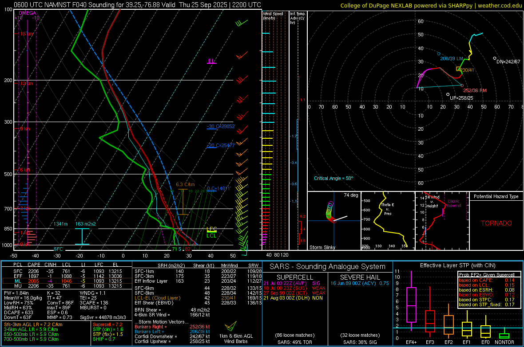Click the '27 Sep 99 00Z (ICT)' analogue

(x=285, y=293)
